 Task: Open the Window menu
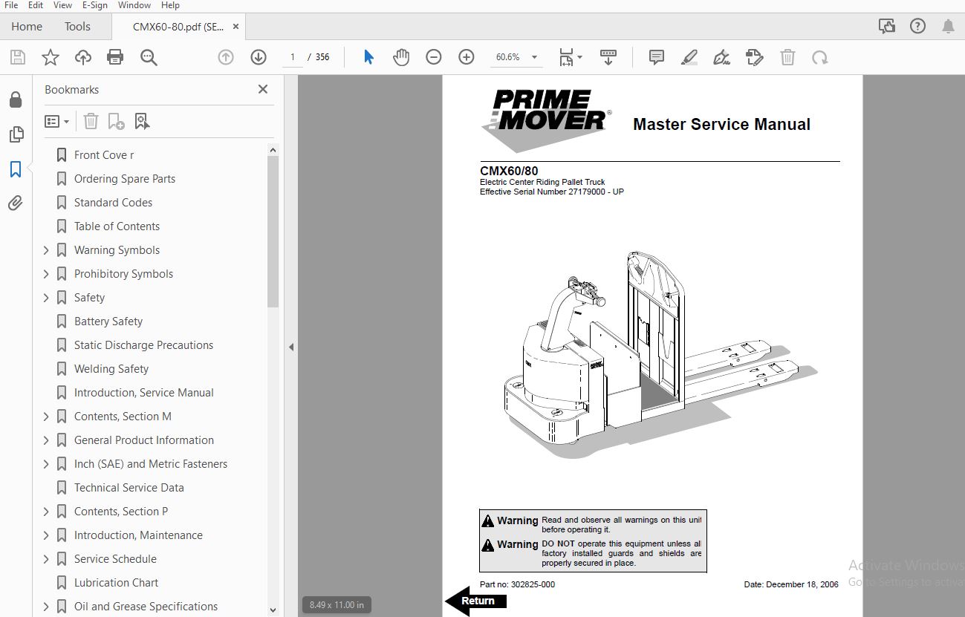(134, 5)
